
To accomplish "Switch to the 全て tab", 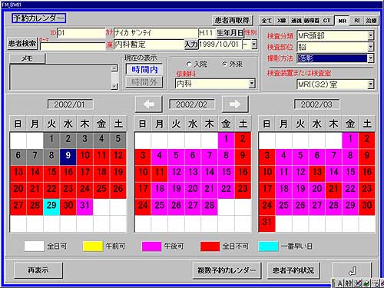I will click(266, 21).
